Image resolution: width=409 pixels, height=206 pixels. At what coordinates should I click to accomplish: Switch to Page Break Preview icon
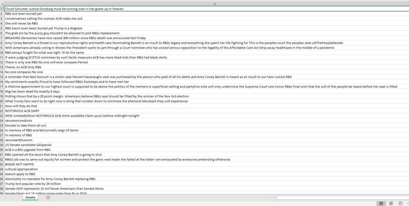pyautogui.click(x=401, y=203)
